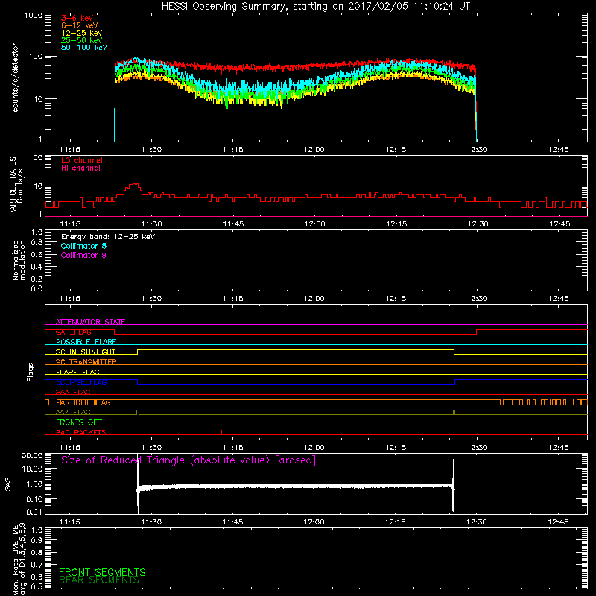Click the 'Energy band: 12-25 keV' text
The height and width of the screenshot is (596, 596).
click(108, 237)
